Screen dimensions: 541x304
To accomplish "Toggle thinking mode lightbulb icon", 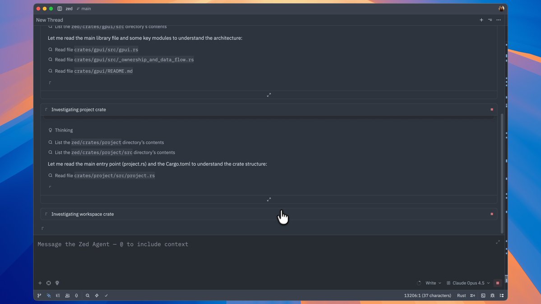I will 57,283.
